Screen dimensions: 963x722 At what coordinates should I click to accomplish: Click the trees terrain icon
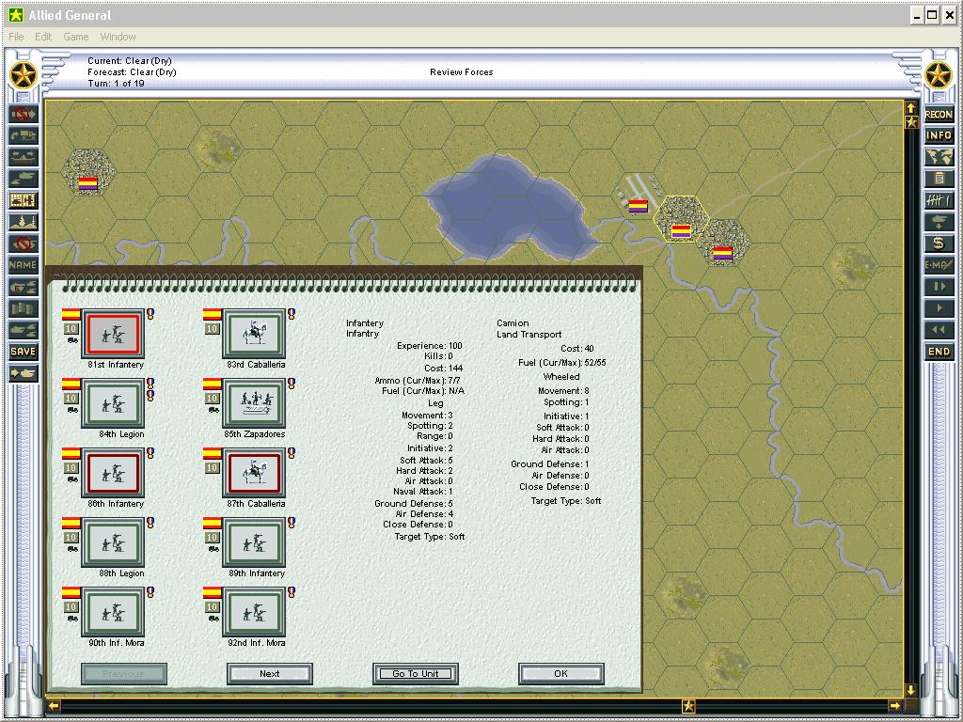point(24,222)
